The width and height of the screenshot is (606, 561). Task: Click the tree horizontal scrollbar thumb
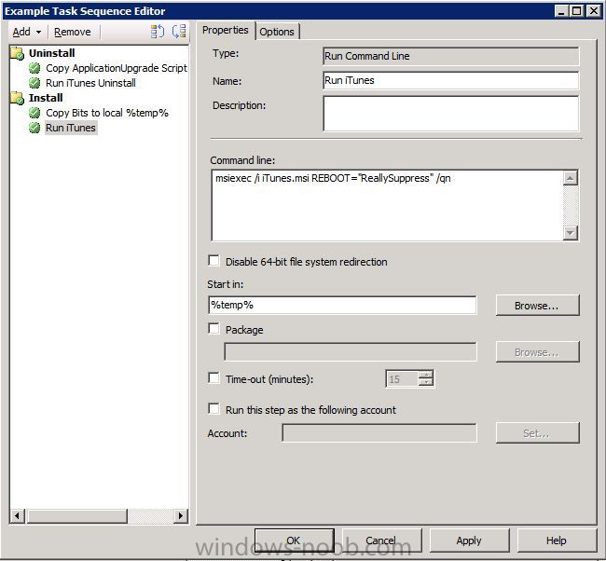click(76, 515)
